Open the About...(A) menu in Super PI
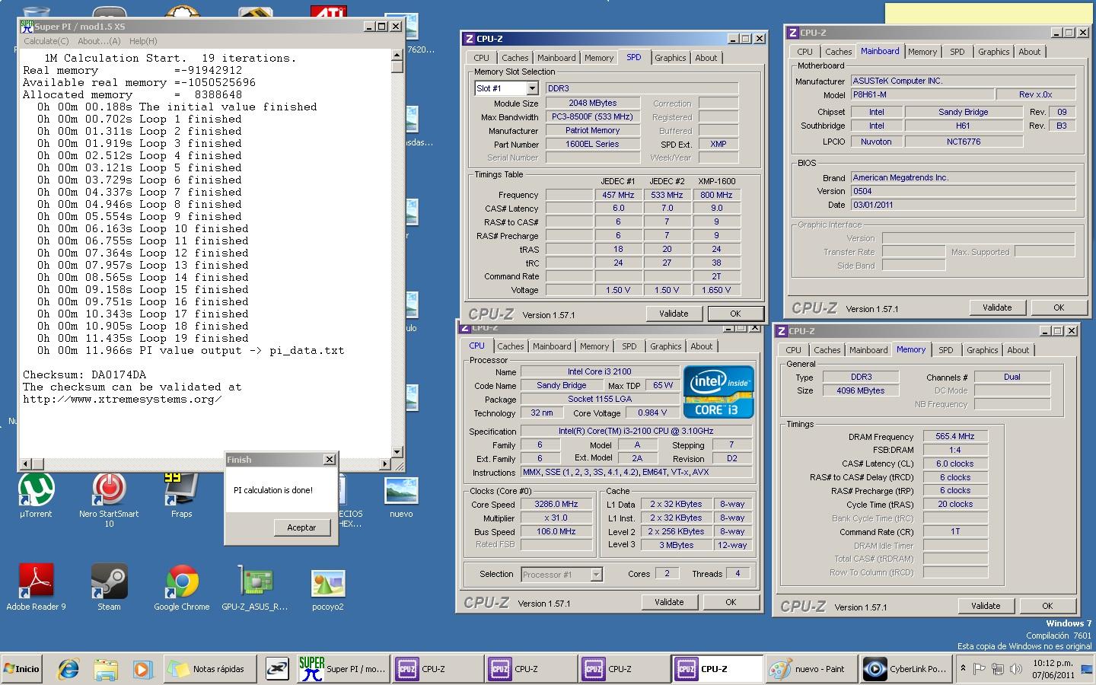This screenshot has width=1096, height=685. point(99,41)
